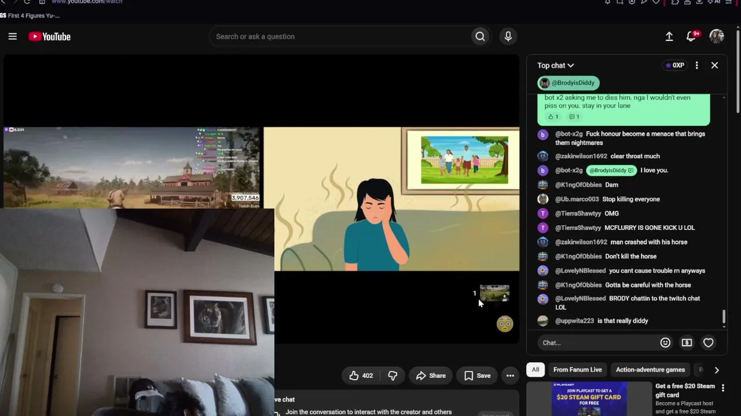The width and height of the screenshot is (741, 416).
Task: Click the @uppwita223 username
Action: (574, 321)
